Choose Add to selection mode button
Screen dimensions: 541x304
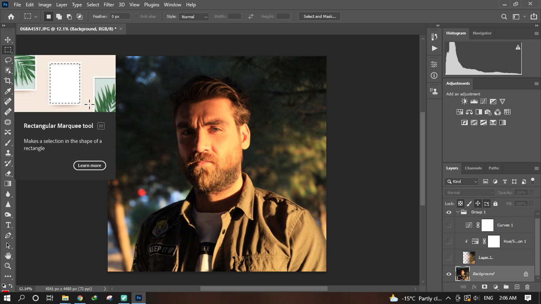coord(59,17)
